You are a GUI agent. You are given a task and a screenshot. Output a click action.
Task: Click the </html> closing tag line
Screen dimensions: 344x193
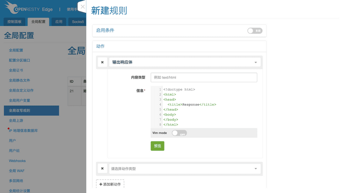[x=171, y=125]
